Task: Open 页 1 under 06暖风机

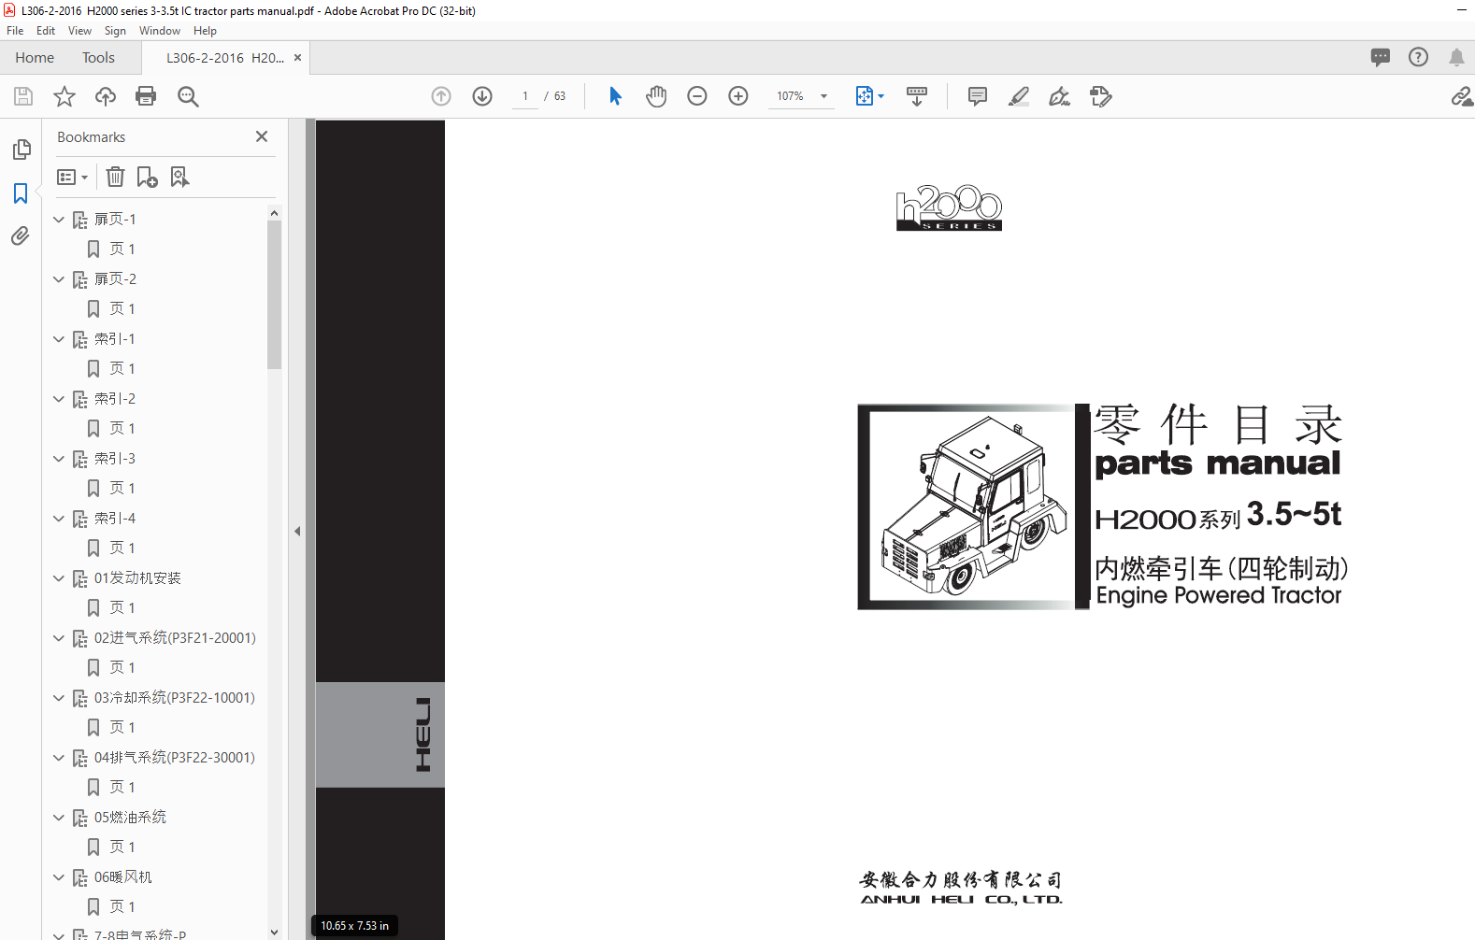Action: [x=122, y=907]
